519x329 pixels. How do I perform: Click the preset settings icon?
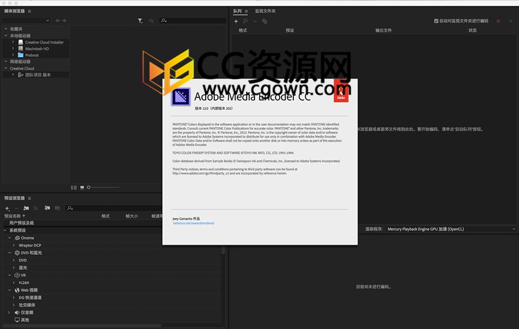(36, 208)
